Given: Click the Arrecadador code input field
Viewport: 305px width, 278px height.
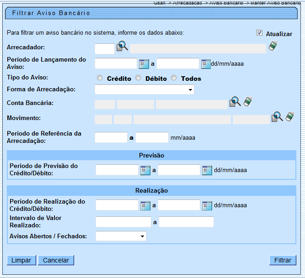Looking at the screenshot, I should (x=104, y=48).
